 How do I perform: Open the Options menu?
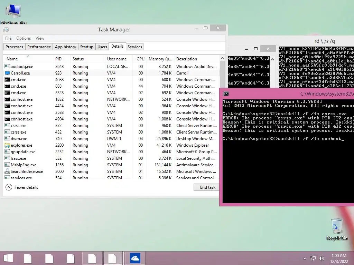click(x=24, y=38)
